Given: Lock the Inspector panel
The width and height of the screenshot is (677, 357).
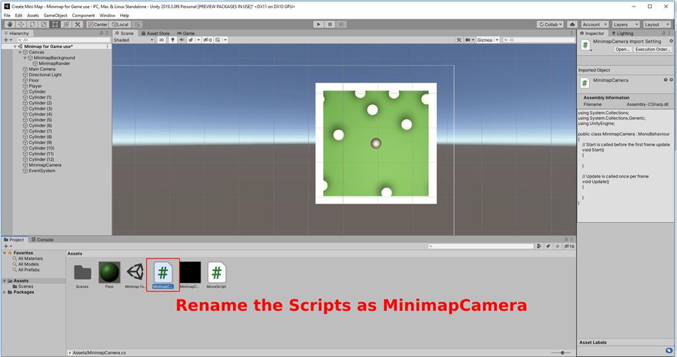Looking at the screenshot, I should [664, 33].
